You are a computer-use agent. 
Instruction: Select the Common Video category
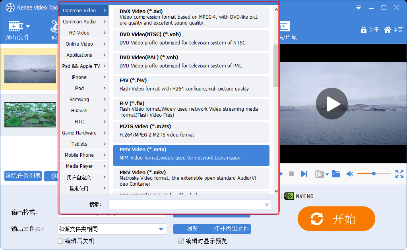pos(84,11)
